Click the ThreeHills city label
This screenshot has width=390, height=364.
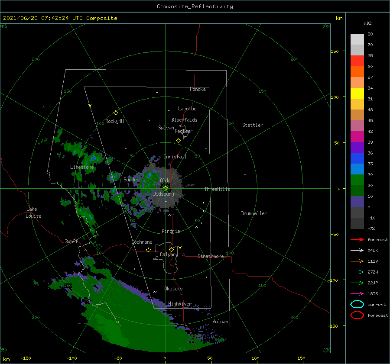[x=217, y=189]
